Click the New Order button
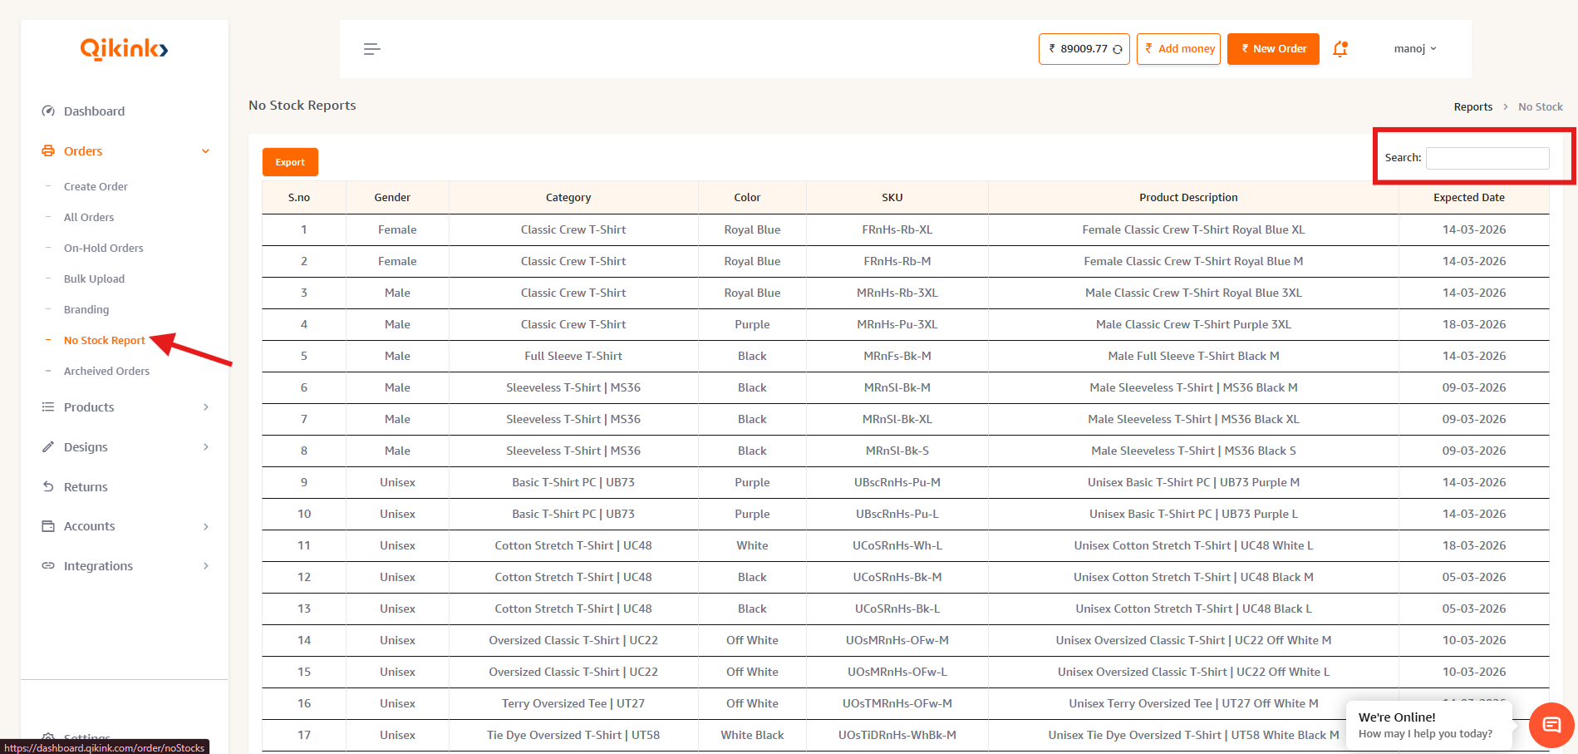The width and height of the screenshot is (1578, 754). 1273,49
